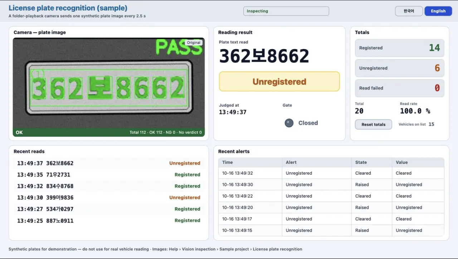Click the Total 112 OK 112 counter text

[x=165, y=133]
